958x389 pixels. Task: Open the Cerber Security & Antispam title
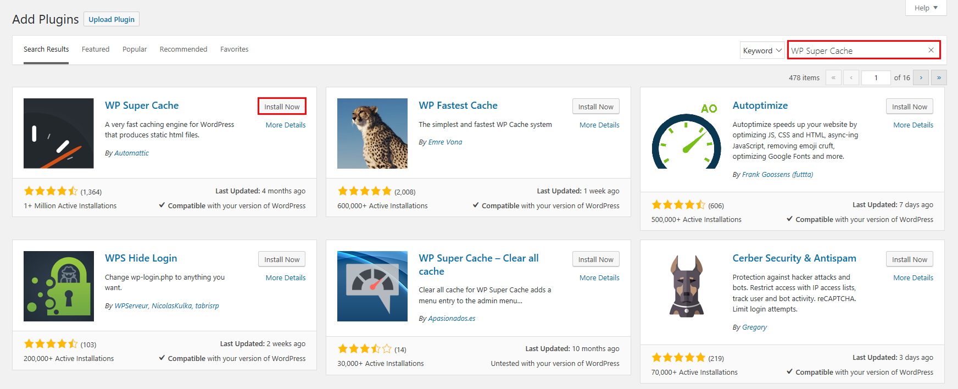(794, 258)
